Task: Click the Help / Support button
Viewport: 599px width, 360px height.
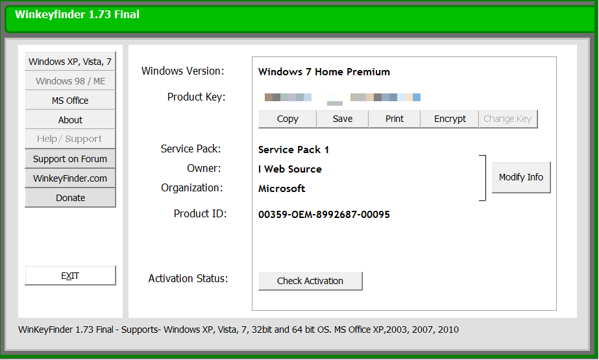Action: tap(70, 139)
